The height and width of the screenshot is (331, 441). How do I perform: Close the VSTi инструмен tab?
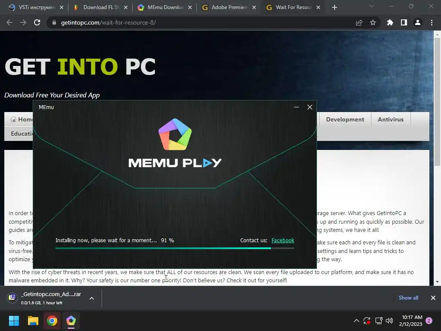62,7
